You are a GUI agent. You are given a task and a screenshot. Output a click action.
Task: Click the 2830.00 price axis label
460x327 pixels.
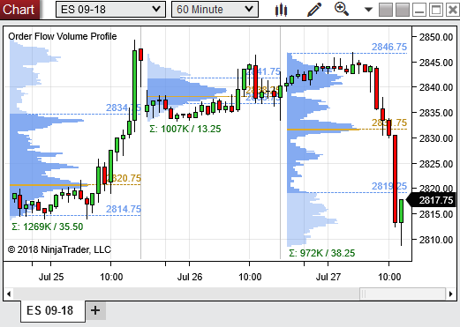point(436,138)
